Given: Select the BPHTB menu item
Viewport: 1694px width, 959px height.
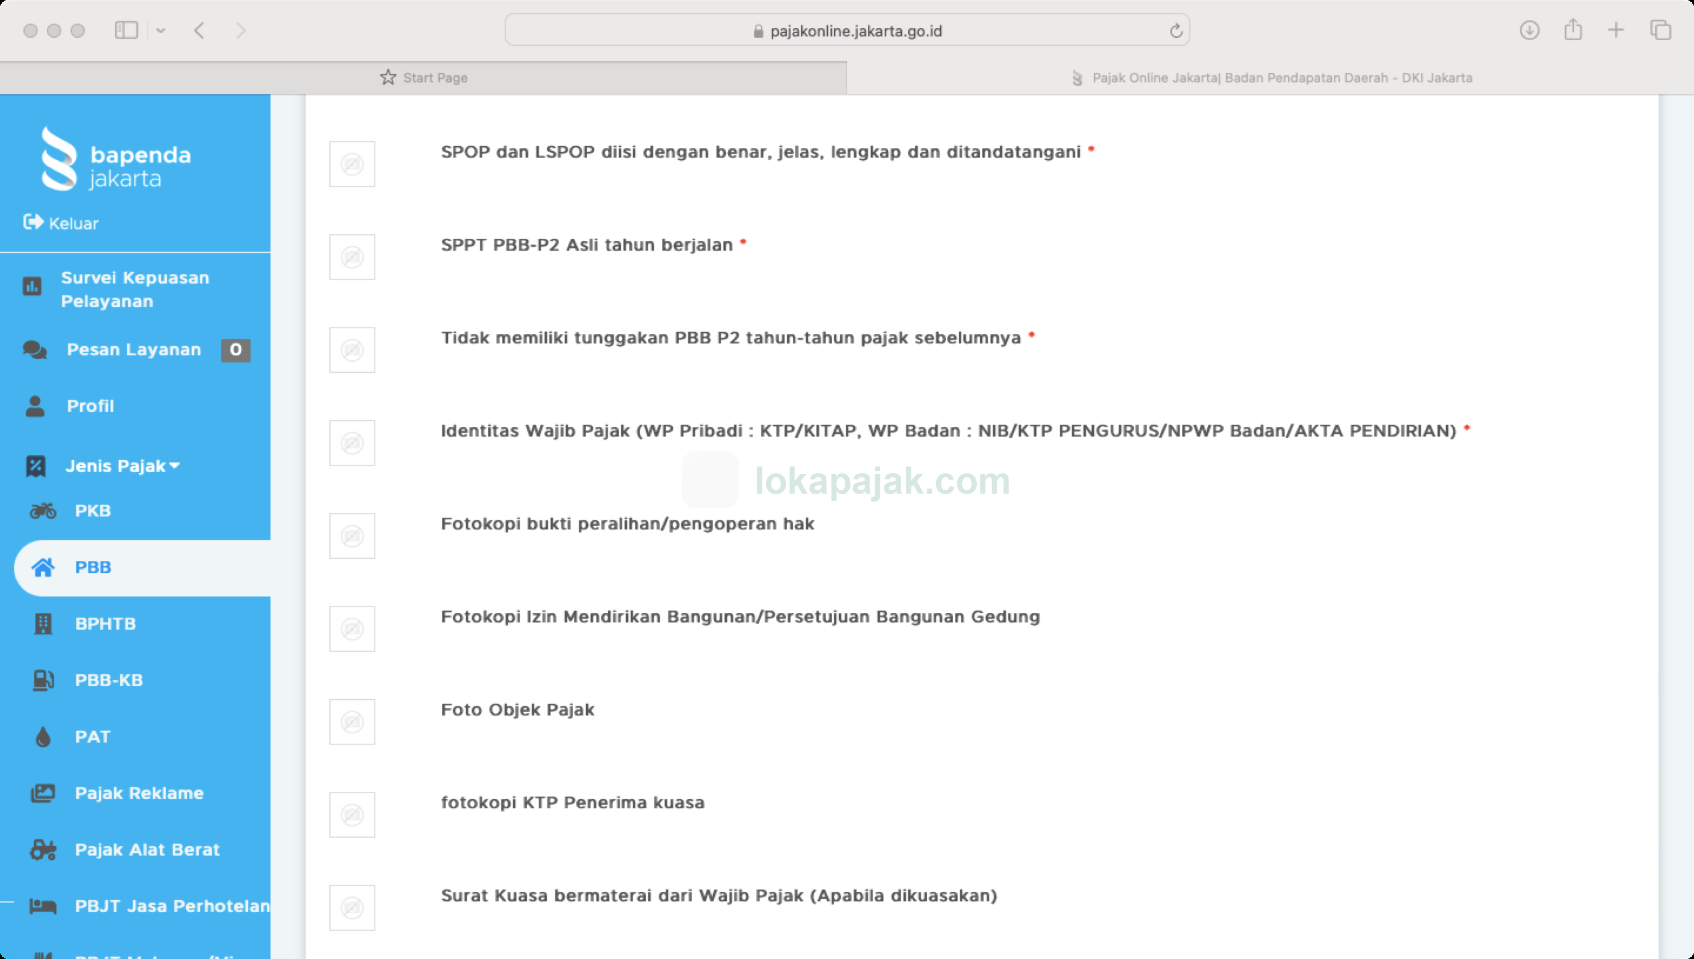Looking at the screenshot, I should click(106, 624).
